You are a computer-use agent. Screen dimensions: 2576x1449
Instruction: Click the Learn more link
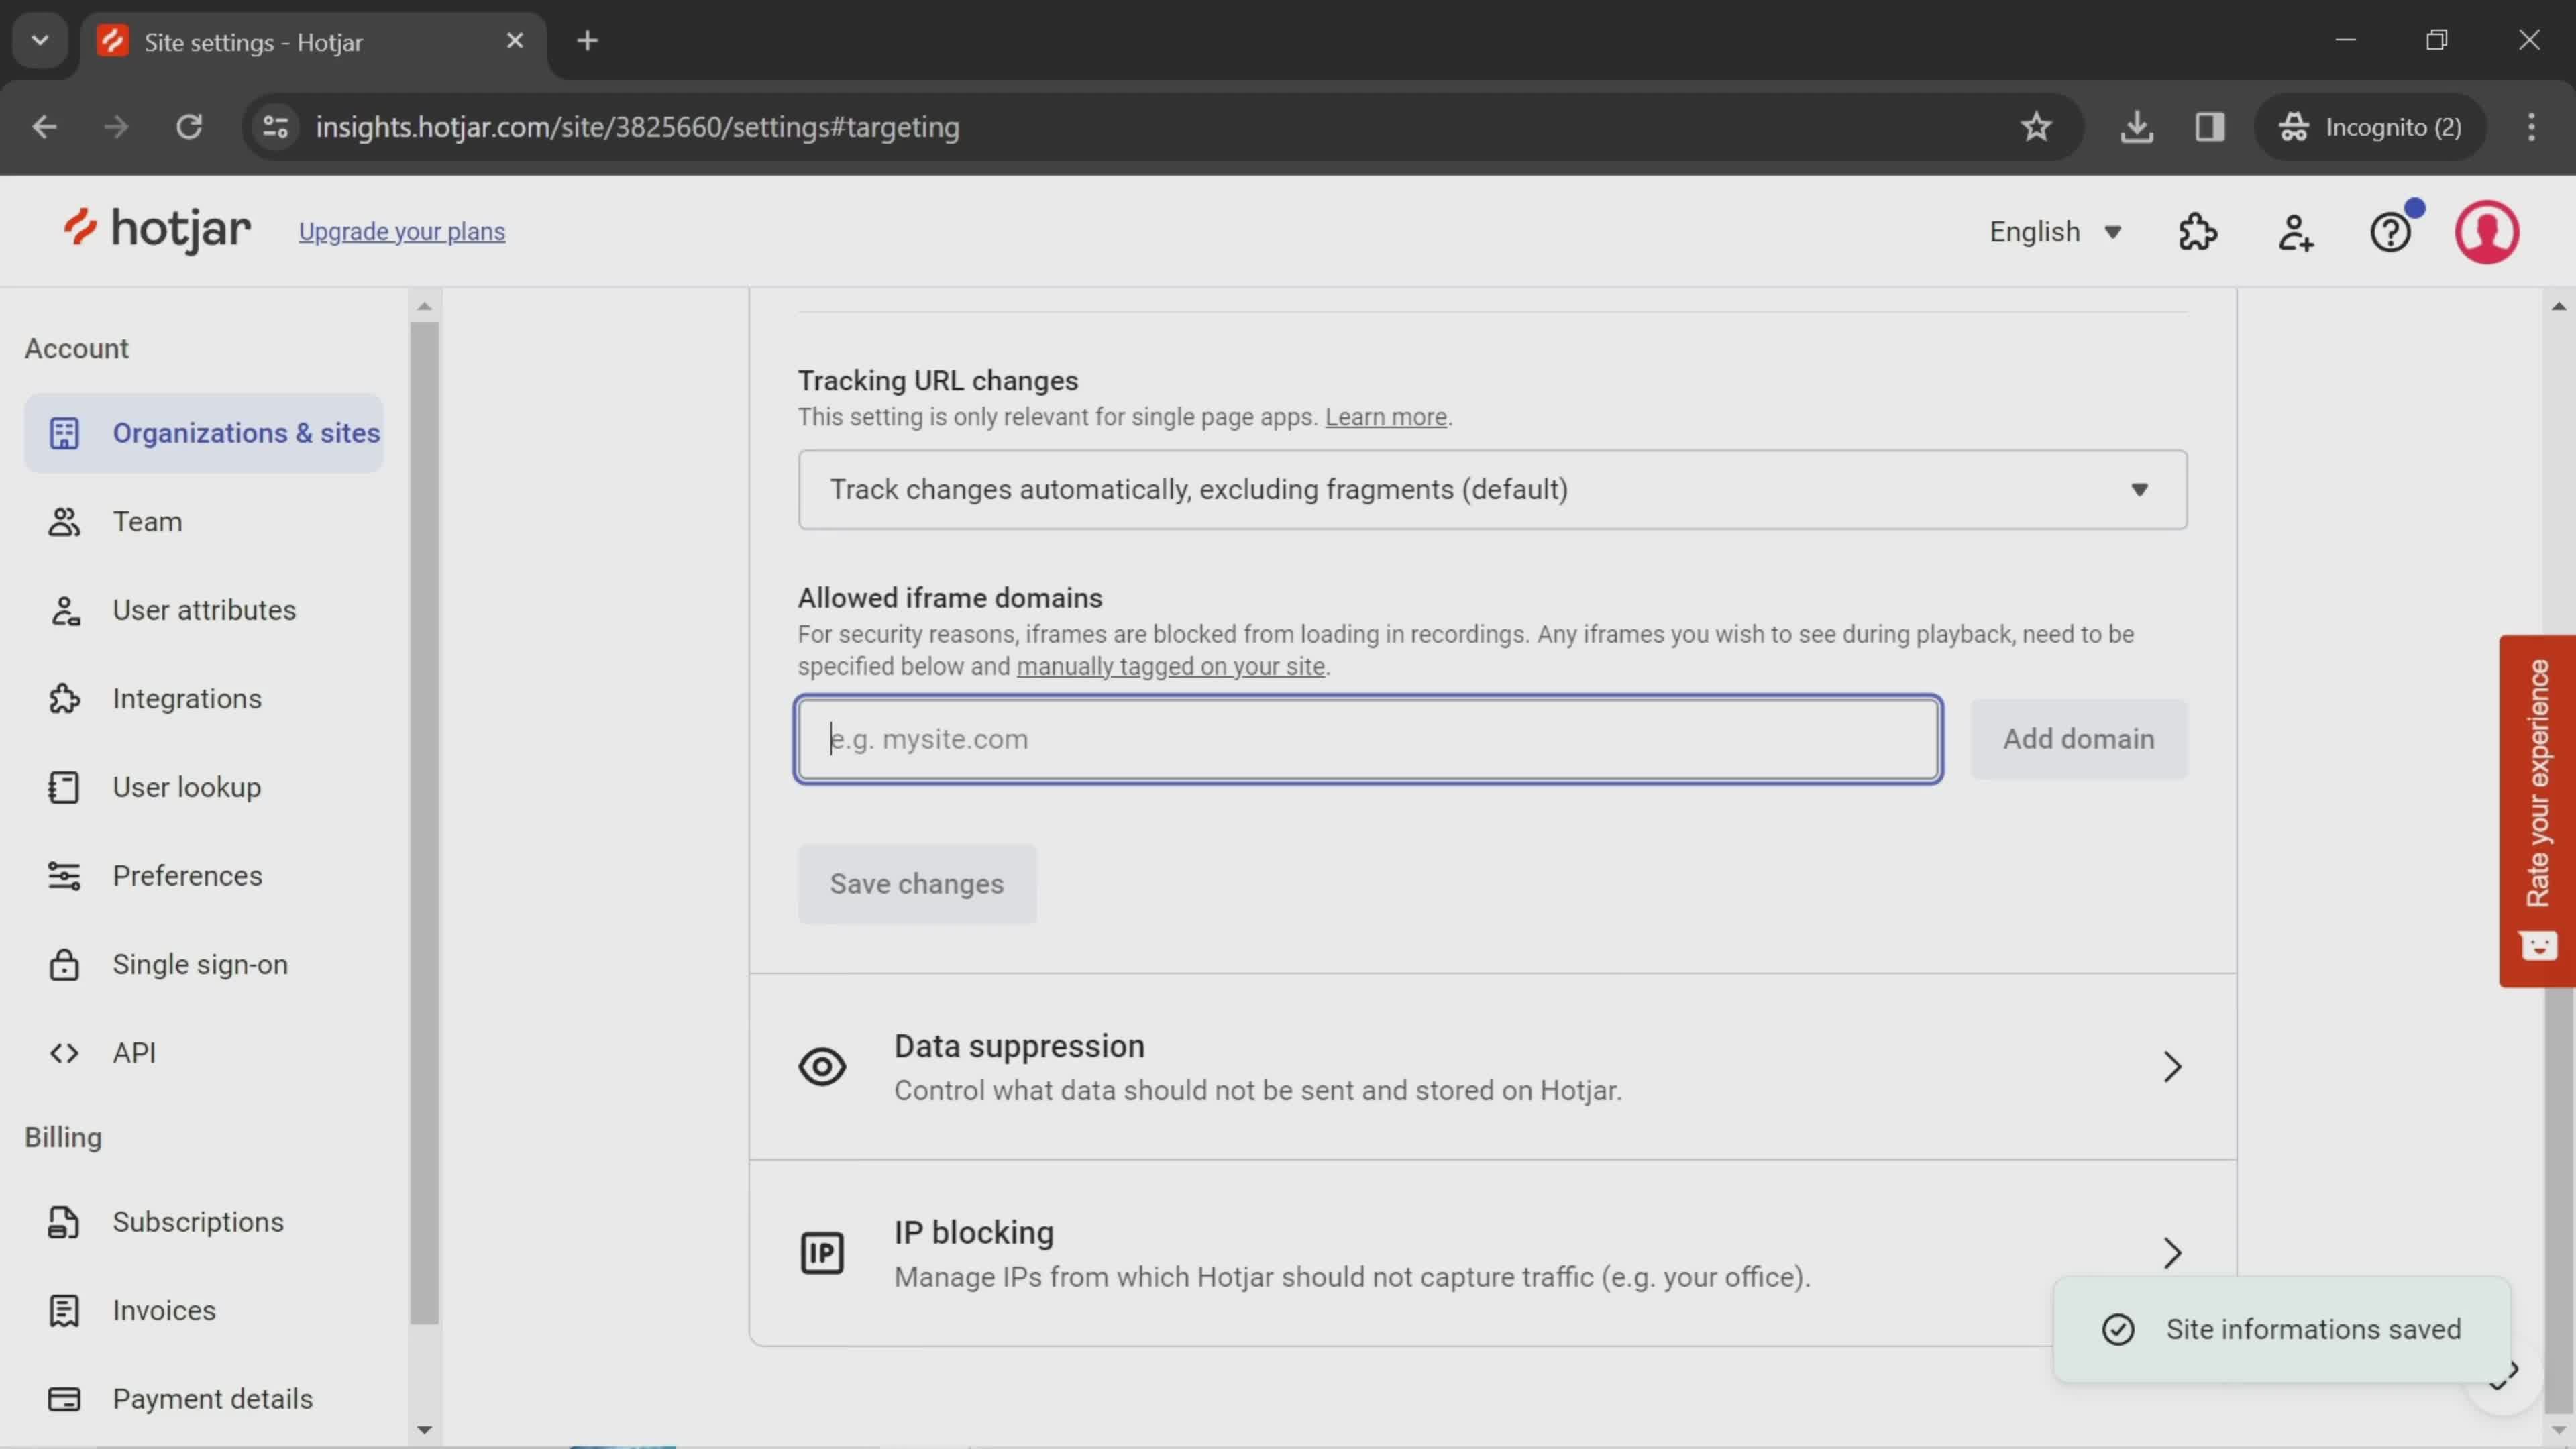[x=1385, y=416]
